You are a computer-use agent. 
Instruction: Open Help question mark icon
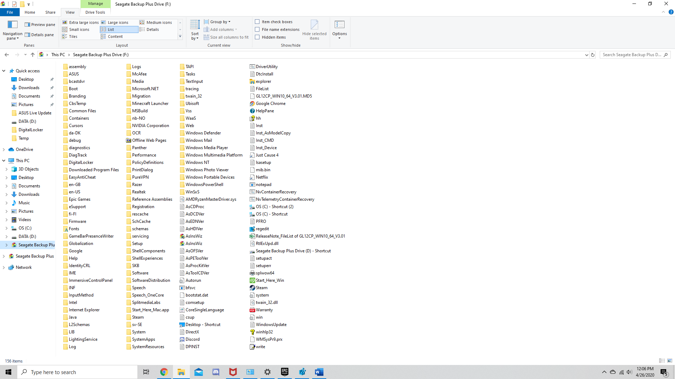(x=671, y=12)
